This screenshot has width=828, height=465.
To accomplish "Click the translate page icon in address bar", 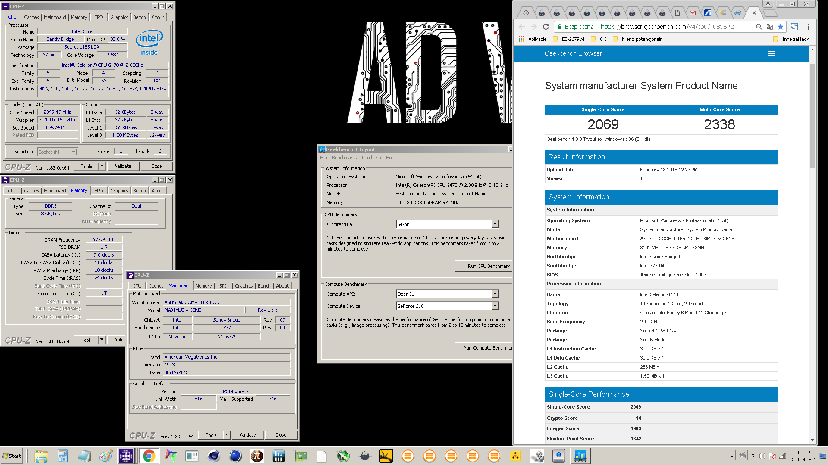I will [769, 27].
